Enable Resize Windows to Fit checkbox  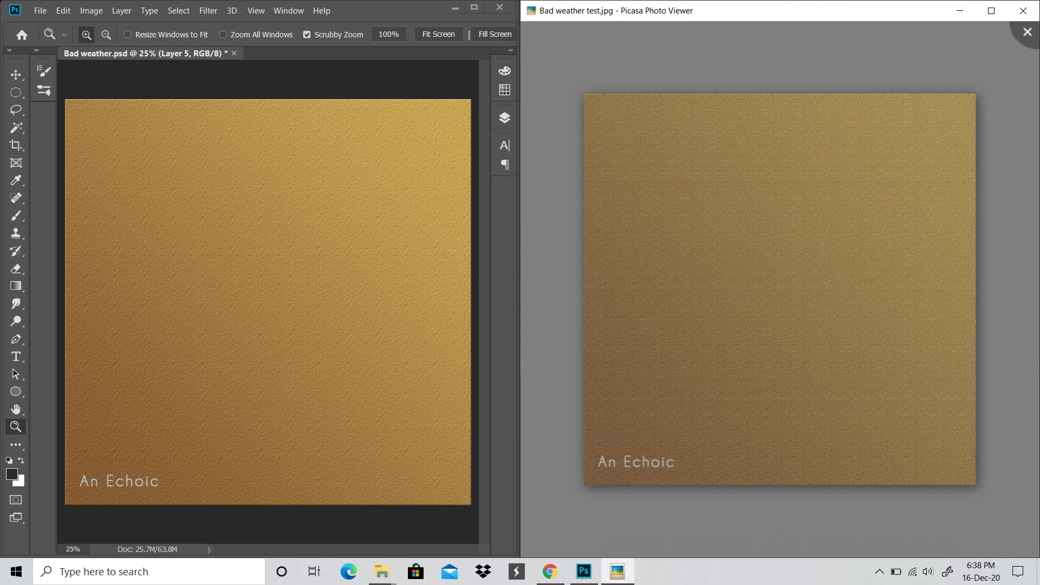pos(128,35)
